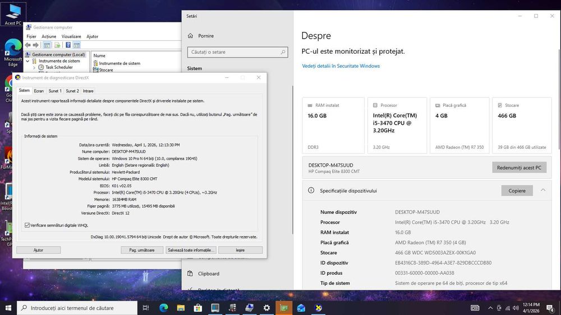This screenshot has height=315, width=561.
Task: Click ID dispozitiv value EB4316C8-389D text
Action: click(x=443, y=262)
